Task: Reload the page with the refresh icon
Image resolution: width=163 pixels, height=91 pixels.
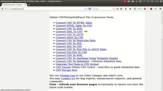Action: tap(86, 9)
